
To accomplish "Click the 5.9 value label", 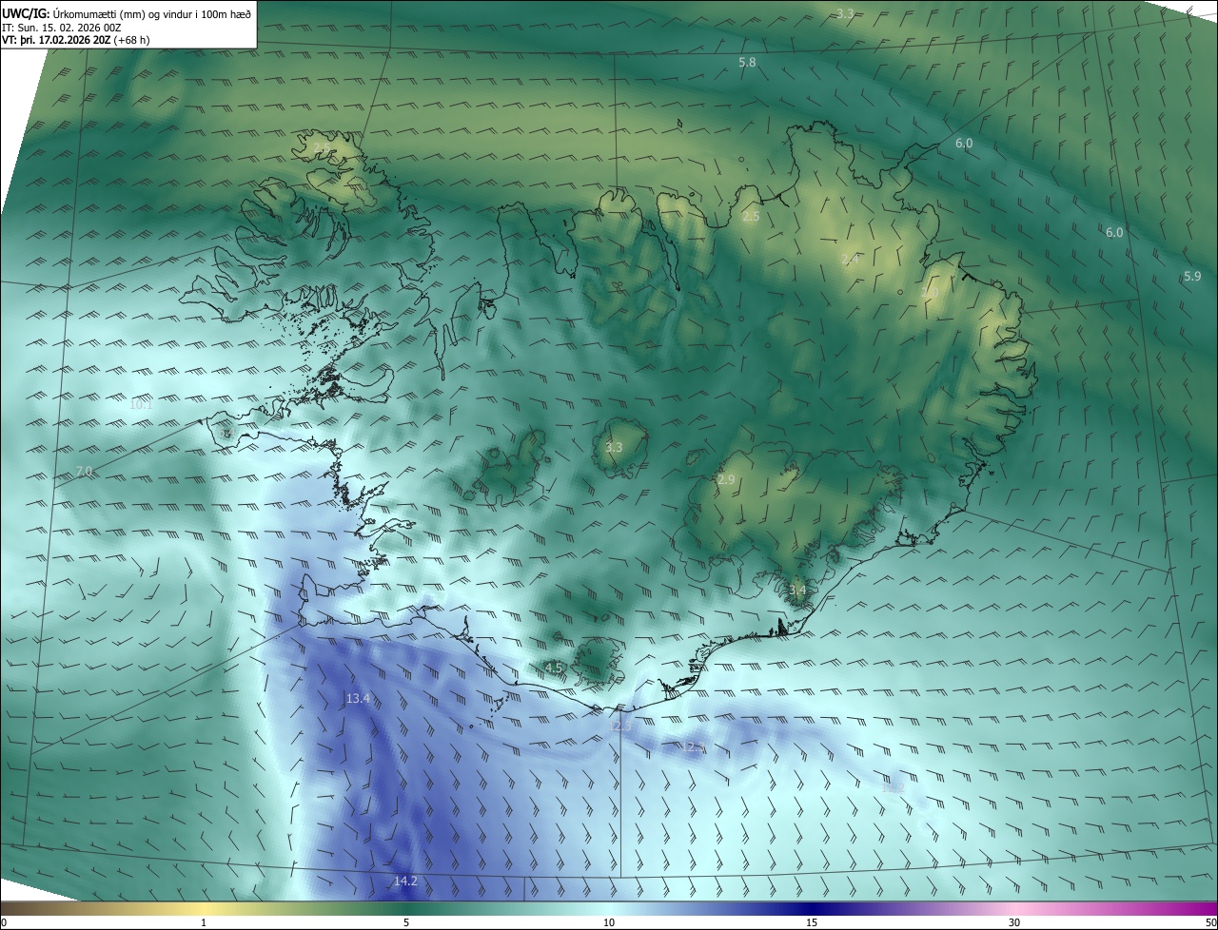I will [1192, 276].
